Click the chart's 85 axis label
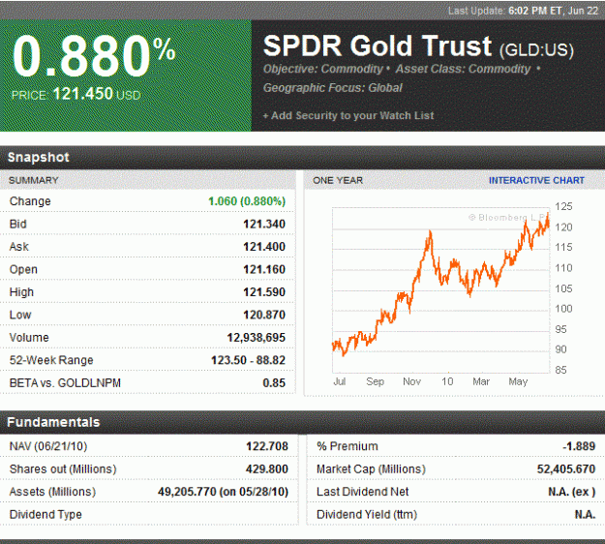 point(561,370)
